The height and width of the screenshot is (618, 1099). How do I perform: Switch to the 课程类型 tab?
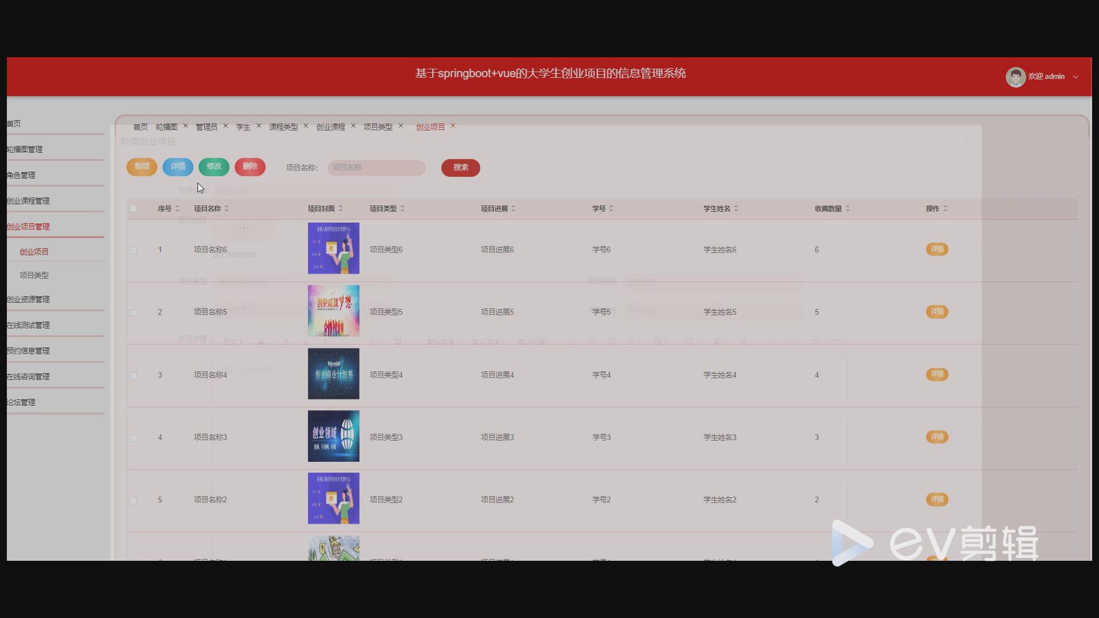pos(283,127)
